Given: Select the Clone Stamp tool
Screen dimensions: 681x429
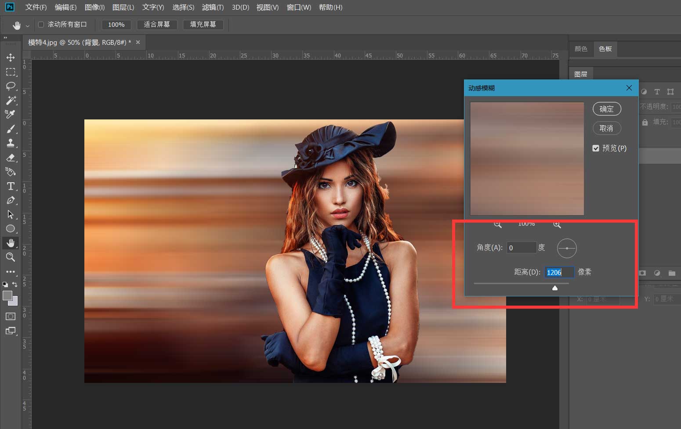Looking at the screenshot, I should tap(11, 143).
